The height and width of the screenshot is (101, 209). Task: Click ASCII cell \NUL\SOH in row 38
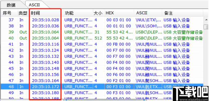click(149, 26)
